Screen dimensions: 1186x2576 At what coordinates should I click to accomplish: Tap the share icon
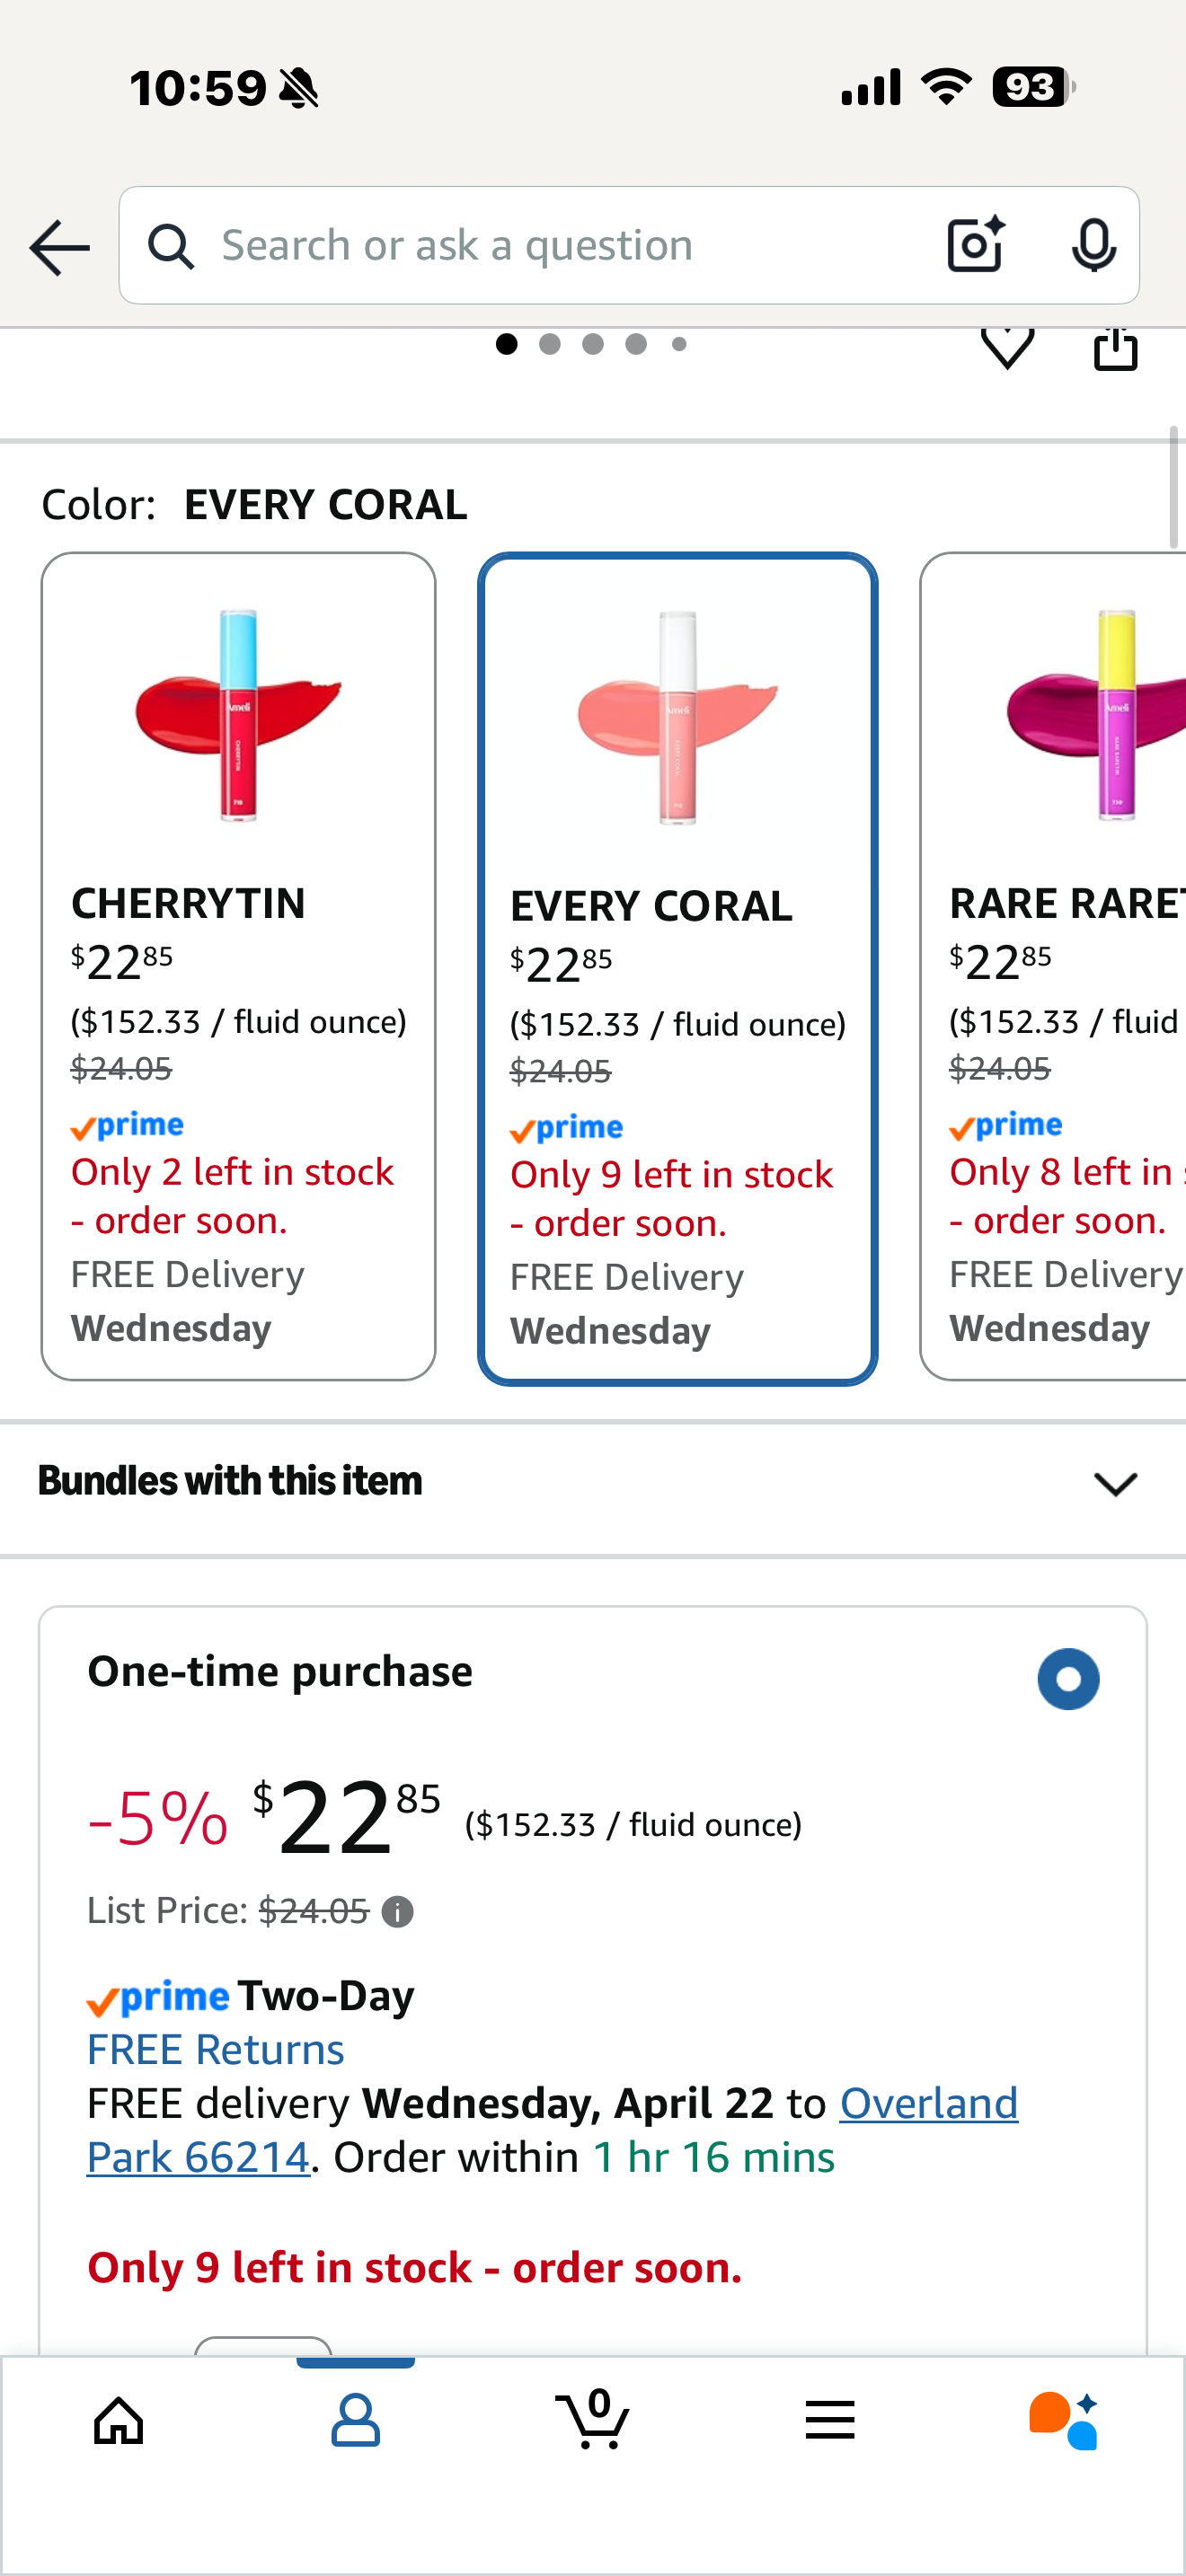pos(1115,348)
